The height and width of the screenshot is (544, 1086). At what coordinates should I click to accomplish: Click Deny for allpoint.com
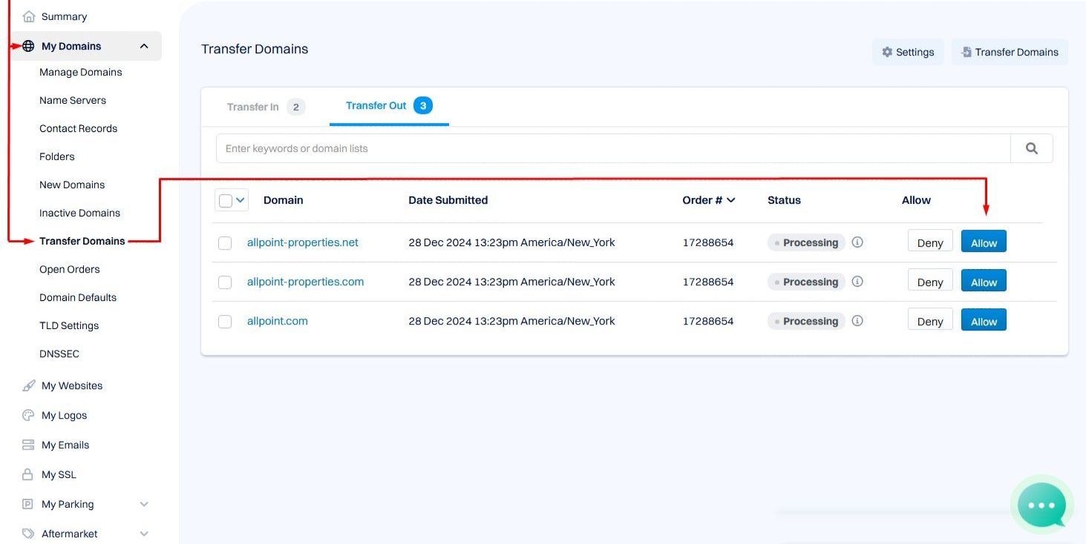coord(930,320)
